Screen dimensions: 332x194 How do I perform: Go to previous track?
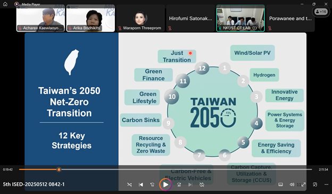(141, 184)
